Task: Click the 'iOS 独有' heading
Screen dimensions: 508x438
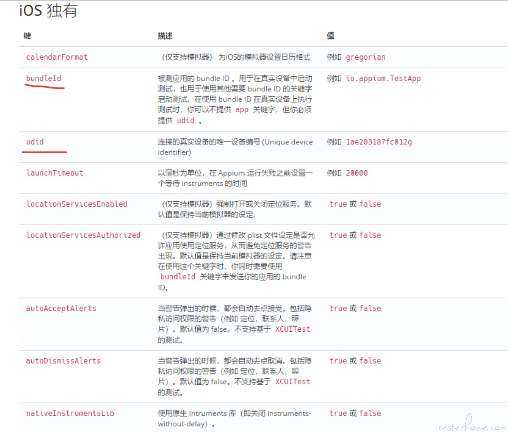Action: click(48, 11)
